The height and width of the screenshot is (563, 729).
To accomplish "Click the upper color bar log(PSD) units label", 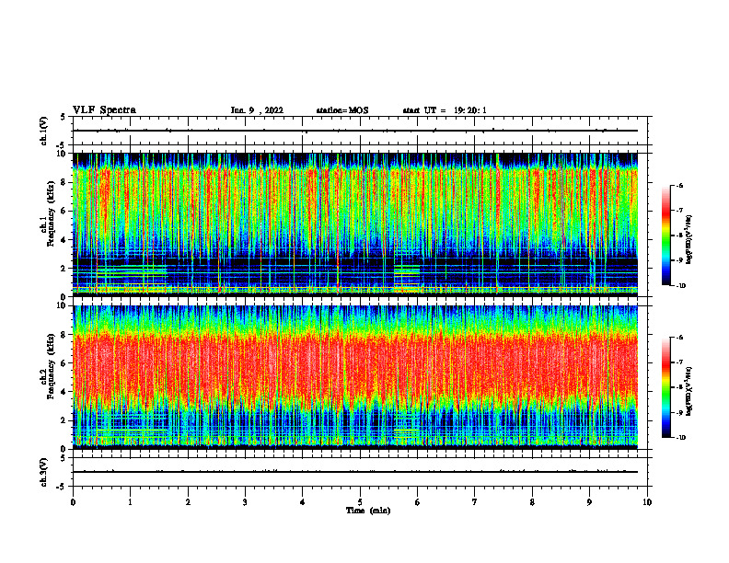I will [689, 240].
